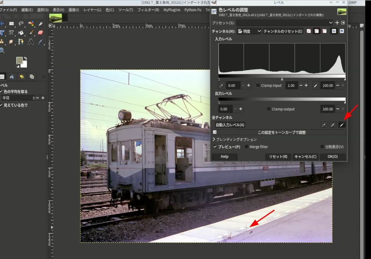The image size is (371, 259).
Task: Confirm levels with OK(O) button
Action: click(x=333, y=156)
